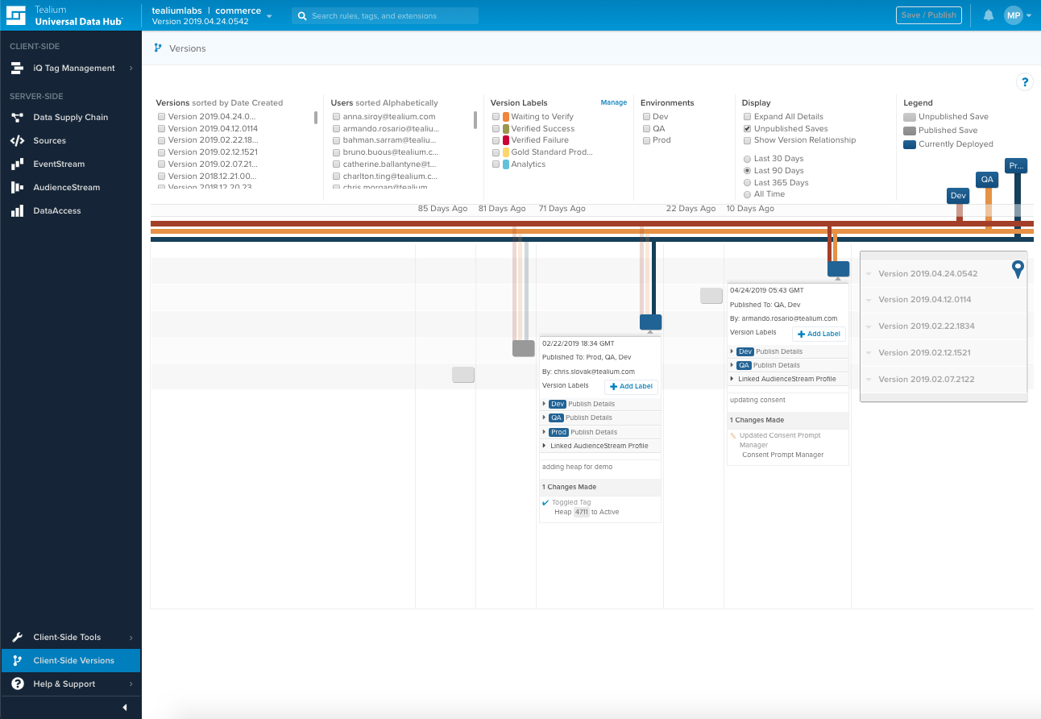1041x719 pixels.
Task: Check the Prod environment checkbox
Action: tap(646, 140)
